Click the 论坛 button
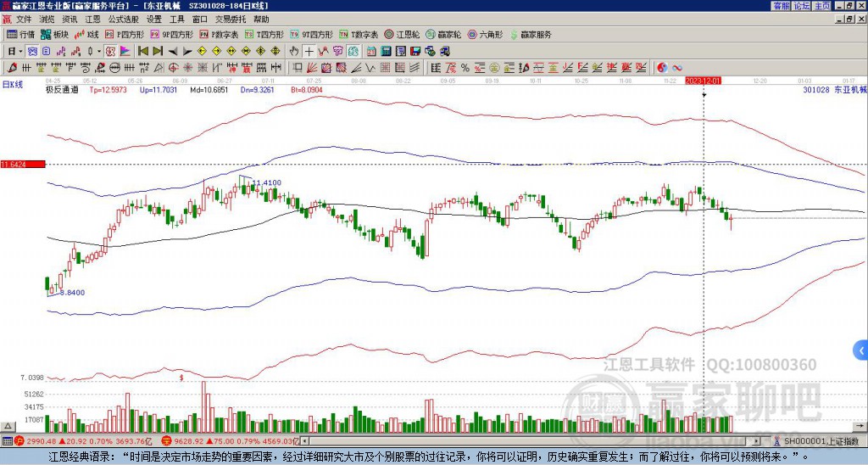868x465 pixels. point(802,5)
